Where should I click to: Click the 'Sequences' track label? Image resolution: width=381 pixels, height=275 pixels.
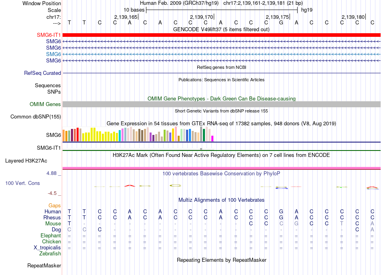tap(48, 85)
